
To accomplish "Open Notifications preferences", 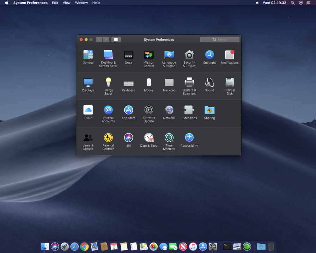I will point(230,57).
